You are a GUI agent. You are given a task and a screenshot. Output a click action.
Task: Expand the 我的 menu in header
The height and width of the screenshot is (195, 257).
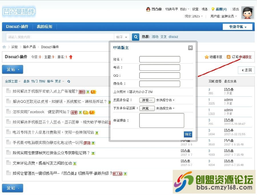coord(184,9)
